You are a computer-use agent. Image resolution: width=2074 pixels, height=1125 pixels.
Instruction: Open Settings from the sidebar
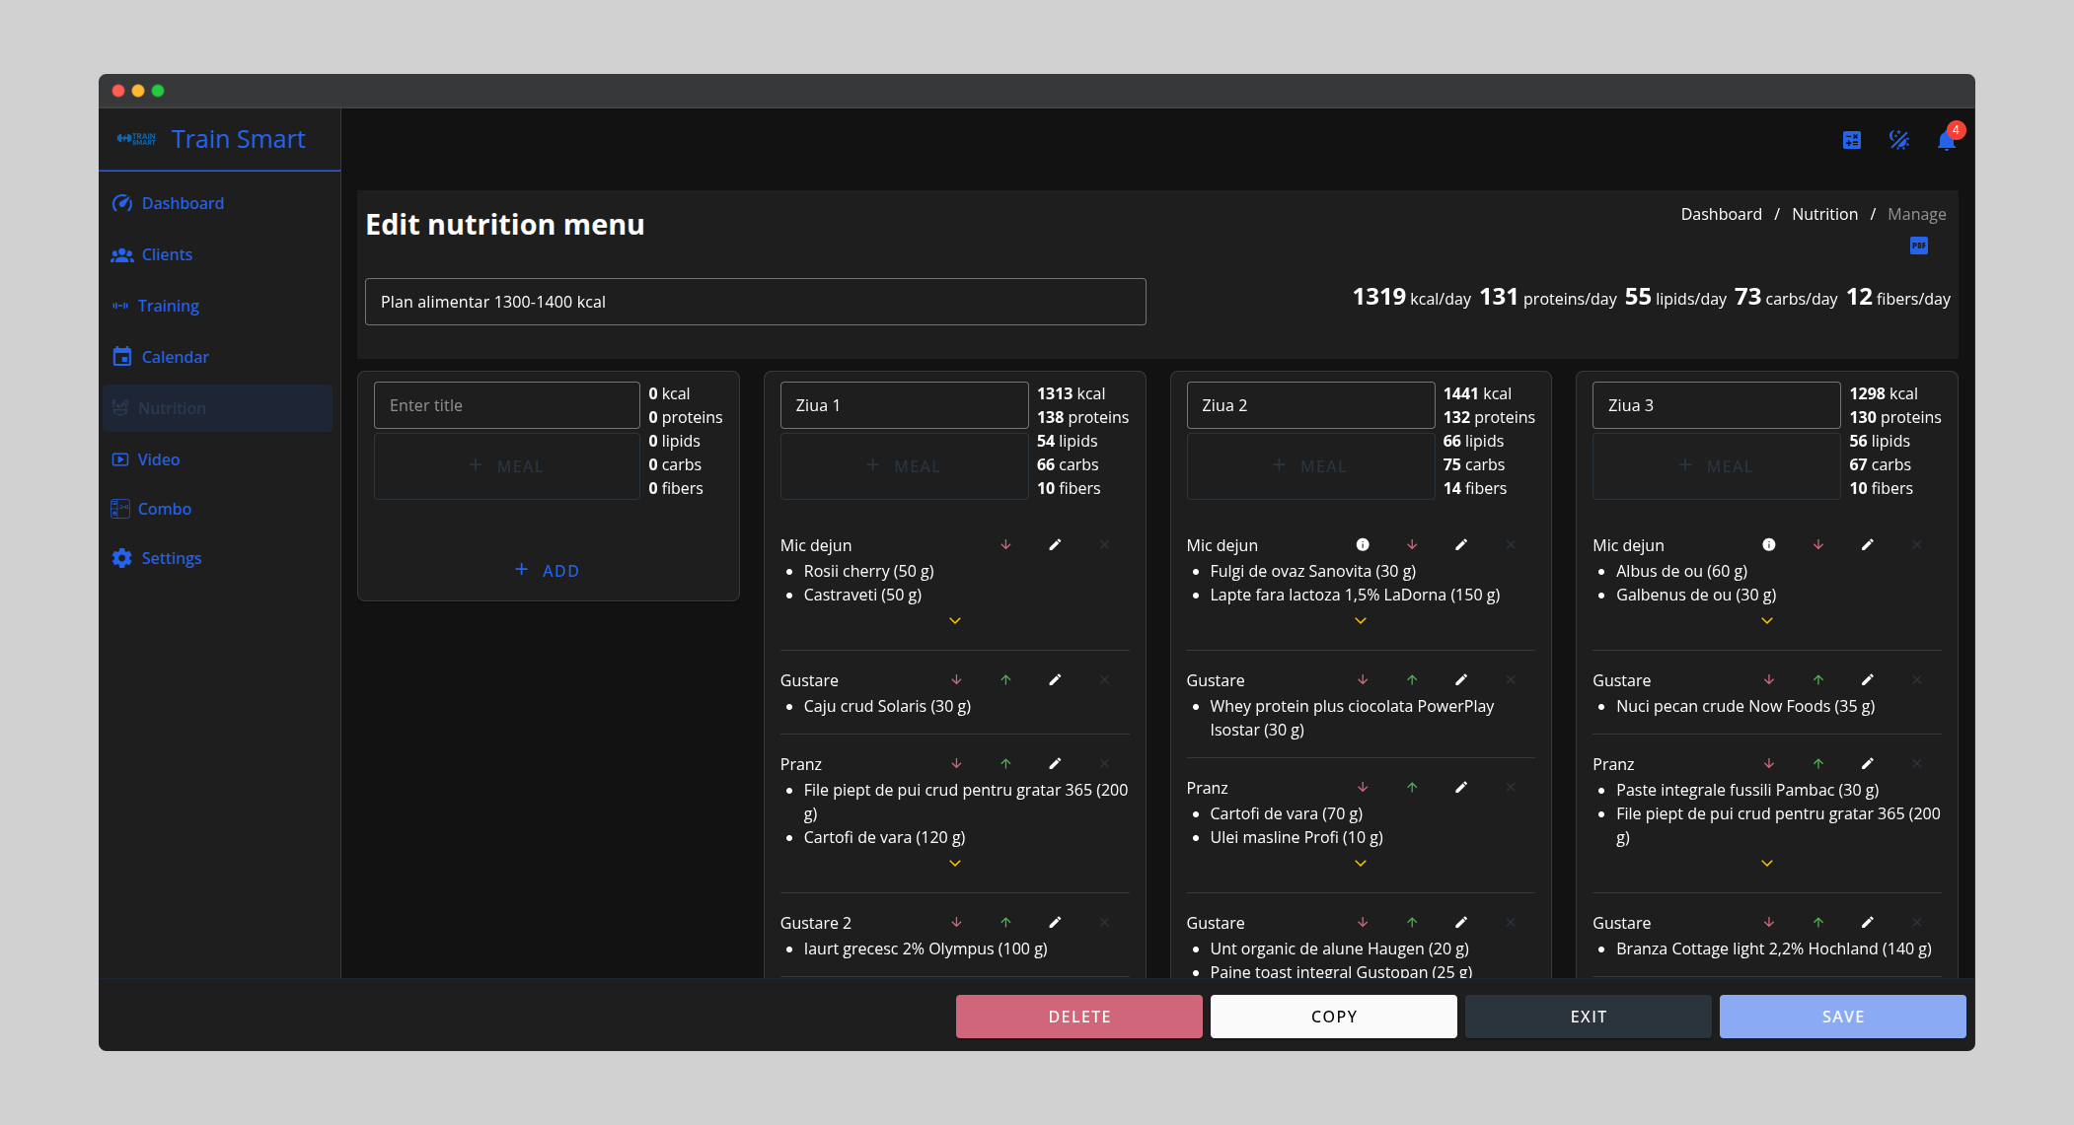[x=172, y=558]
